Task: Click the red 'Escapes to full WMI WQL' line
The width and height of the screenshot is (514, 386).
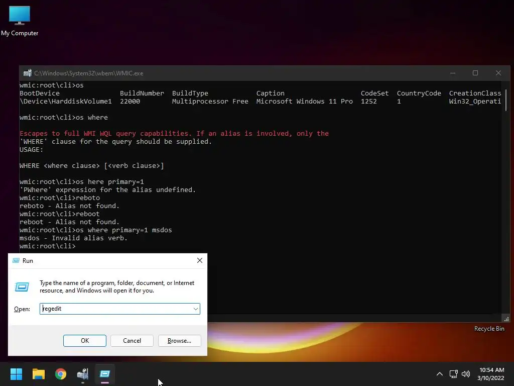Action: (174, 133)
